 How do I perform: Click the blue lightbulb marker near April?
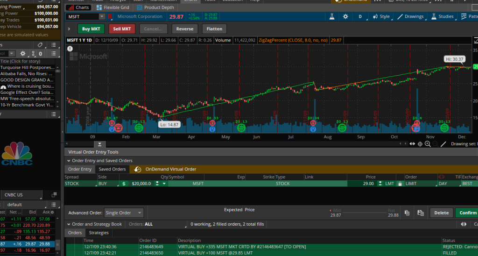212,129
